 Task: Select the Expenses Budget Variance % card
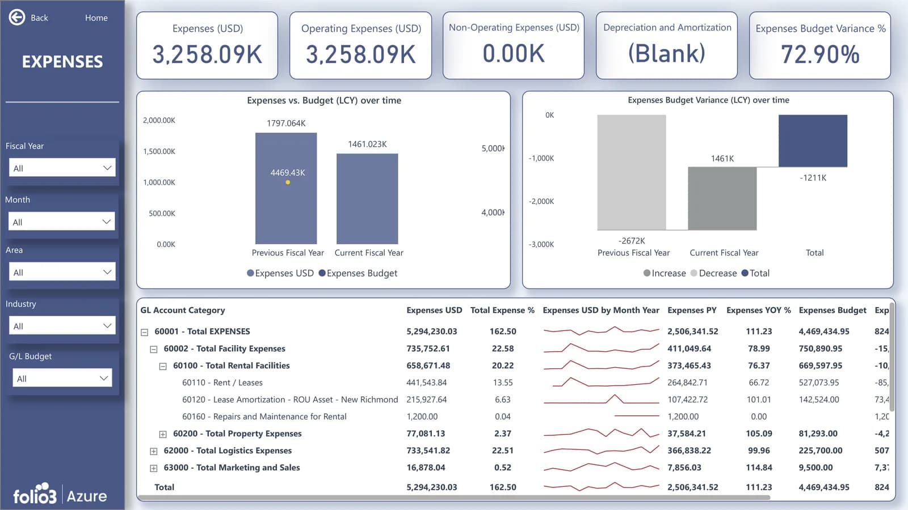pyautogui.click(x=820, y=45)
